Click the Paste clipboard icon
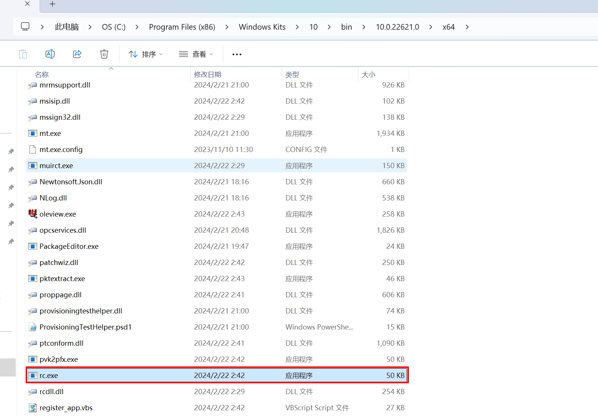Image resolution: width=598 pixels, height=417 pixels. pos(23,54)
